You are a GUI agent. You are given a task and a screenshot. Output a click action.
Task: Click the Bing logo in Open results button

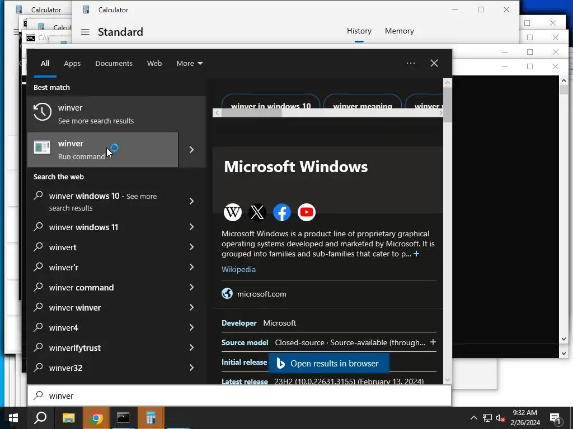pos(281,363)
